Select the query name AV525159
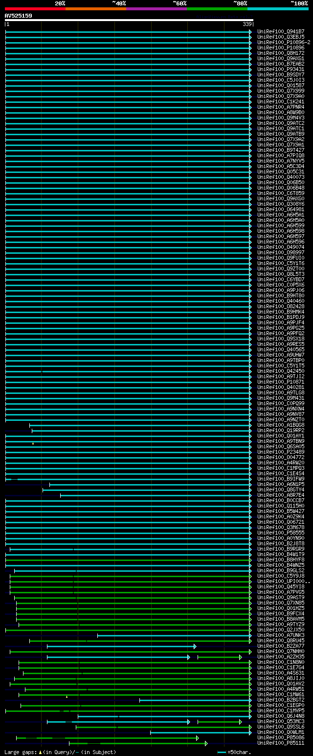This screenshot has width=313, height=756. pyautogui.click(x=19, y=16)
